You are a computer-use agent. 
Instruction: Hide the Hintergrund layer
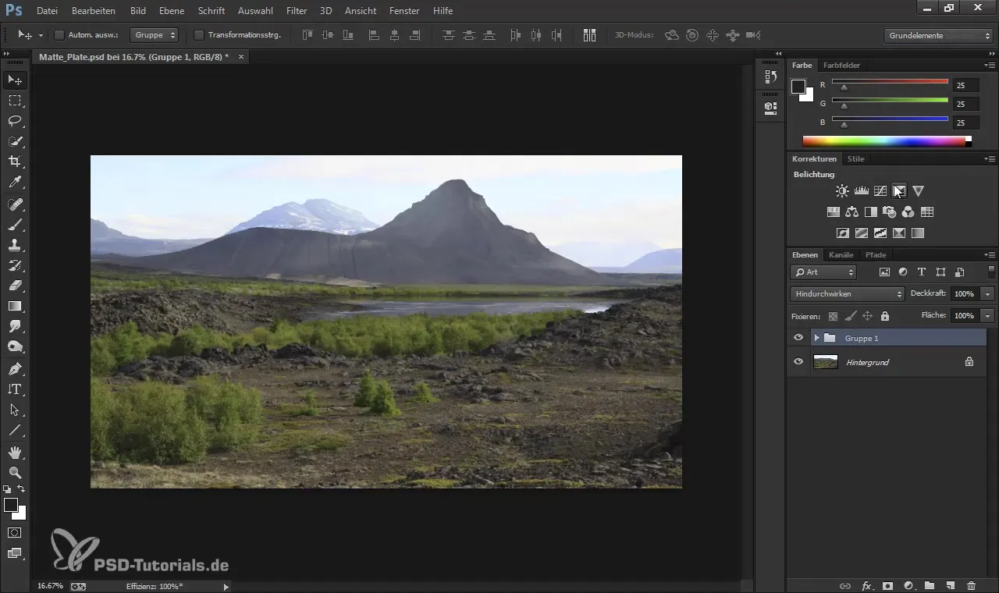click(x=798, y=362)
